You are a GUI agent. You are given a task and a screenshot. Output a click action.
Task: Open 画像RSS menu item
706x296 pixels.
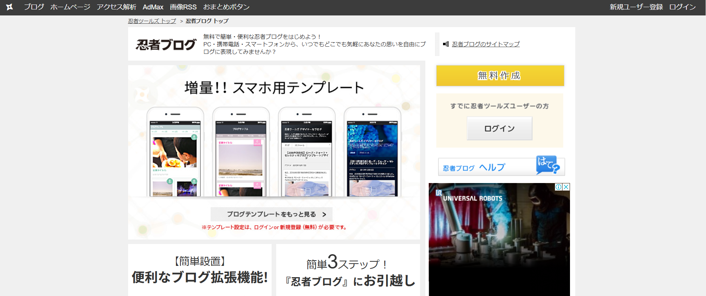[x=183, y=7]
